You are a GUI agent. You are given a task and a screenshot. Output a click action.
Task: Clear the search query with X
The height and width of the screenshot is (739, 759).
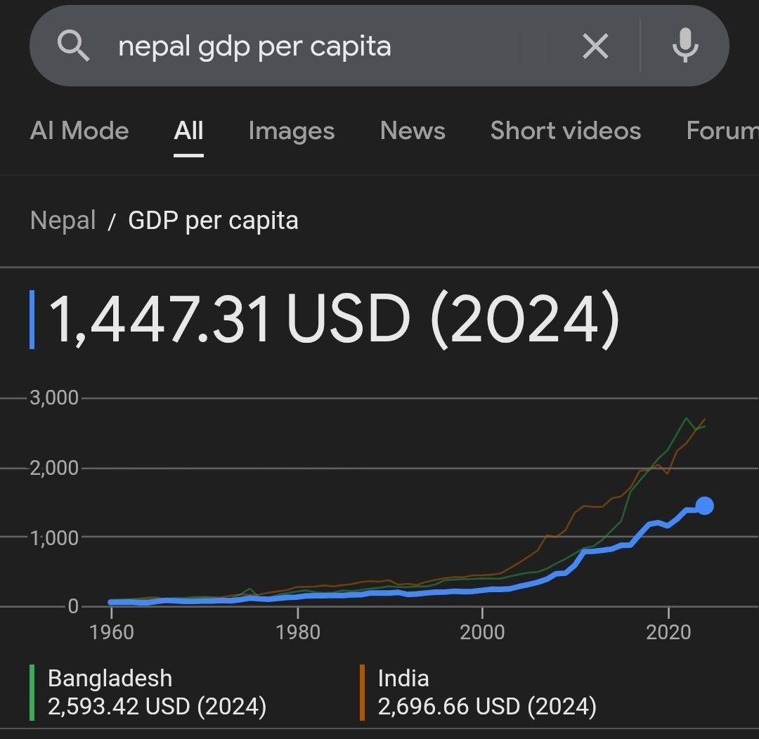[x=595, y=46]
